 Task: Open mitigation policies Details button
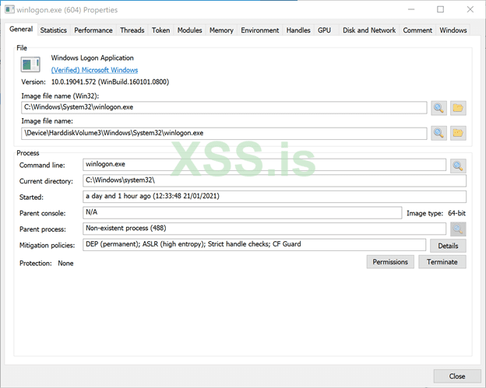tap(448, 246)
